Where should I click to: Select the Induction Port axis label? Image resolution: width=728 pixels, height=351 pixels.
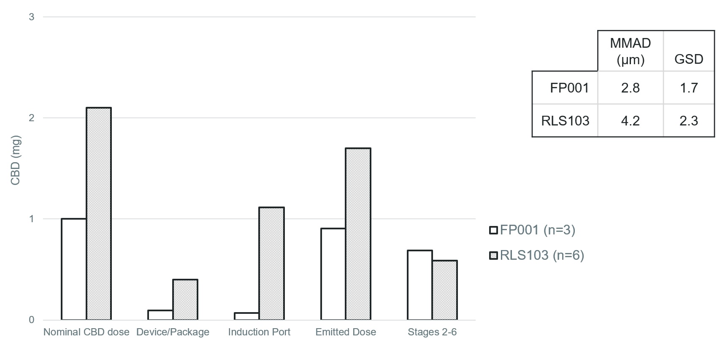tap(259, 332)
